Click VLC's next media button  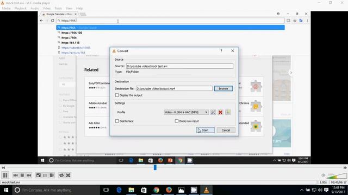click(29, 175)
